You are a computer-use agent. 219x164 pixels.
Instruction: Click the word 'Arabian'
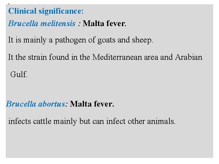189,57
